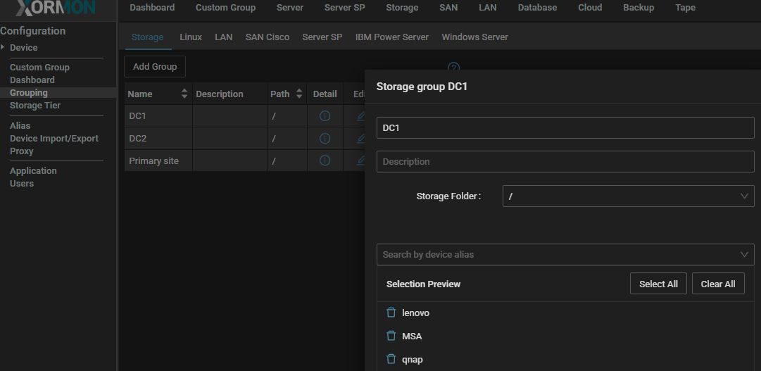The width and height of the screenshot is (761, 371).
Task: Sort groups by Name column arrows
Action: [184, 94]
